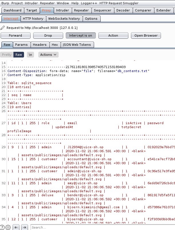Click the Open Browser button
The image size is (175, 230).
pos(146,35)
